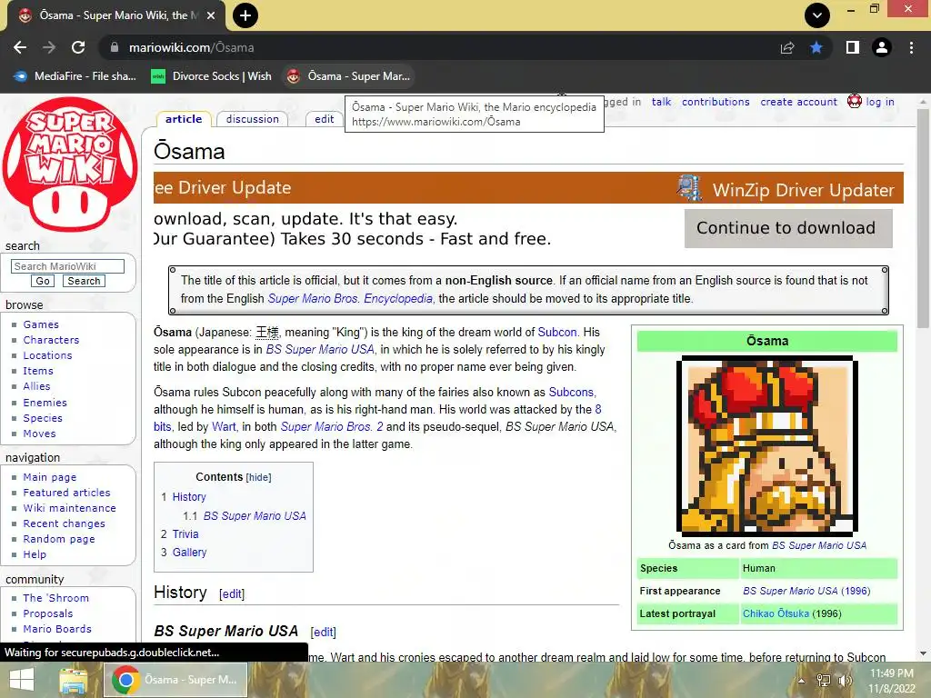This screenshot has width=931, height=698.
Task: Open Species in browse sidebar
Action: (43, 418)
